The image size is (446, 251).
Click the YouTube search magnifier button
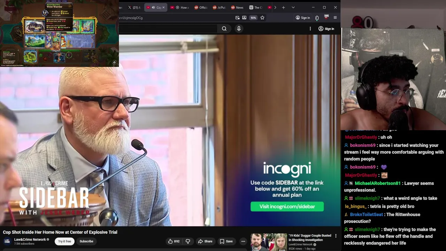[224, 29]
